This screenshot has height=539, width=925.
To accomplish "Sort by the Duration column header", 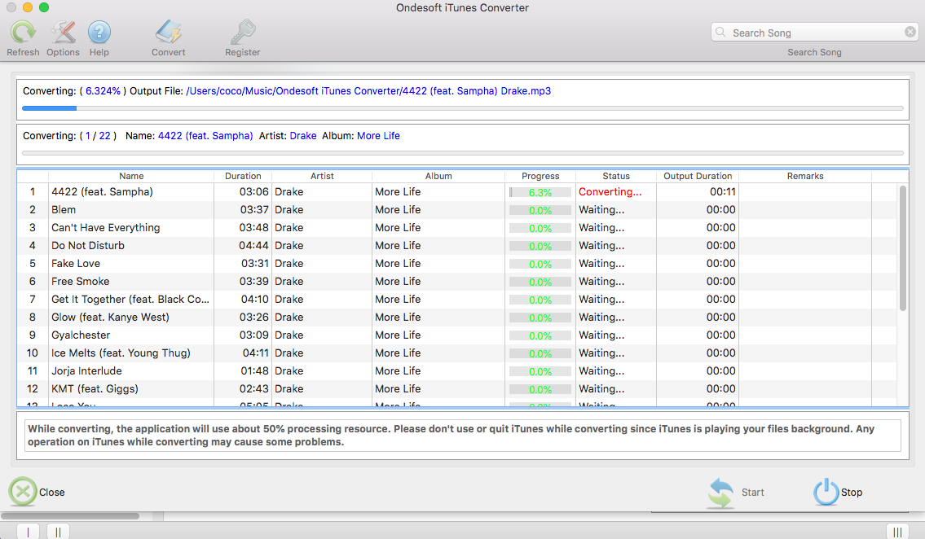I will pos(243,176).
